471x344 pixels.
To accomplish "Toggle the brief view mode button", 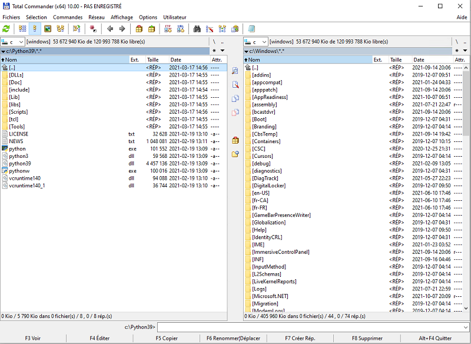I will [x=22, y=28].
